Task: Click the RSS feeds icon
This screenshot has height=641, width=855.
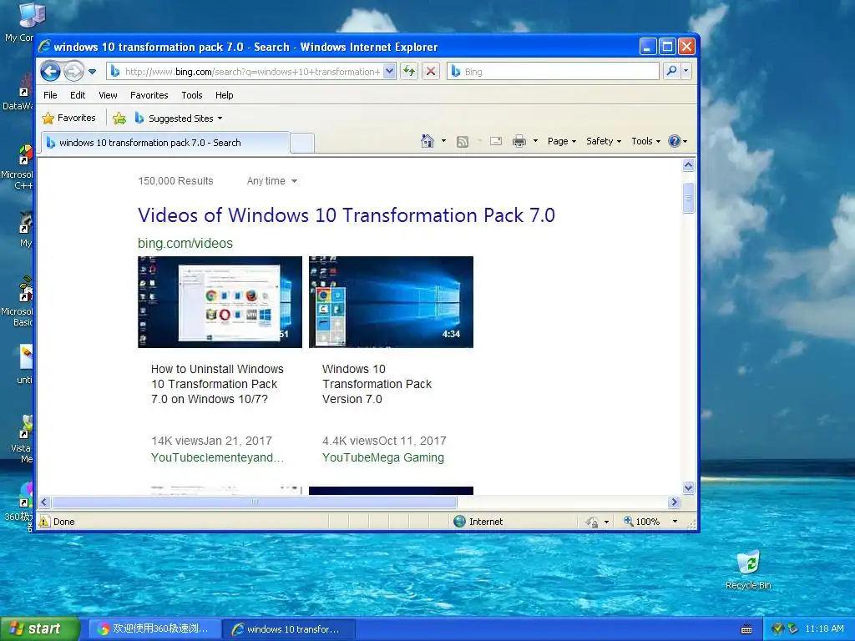Action: 463,142
